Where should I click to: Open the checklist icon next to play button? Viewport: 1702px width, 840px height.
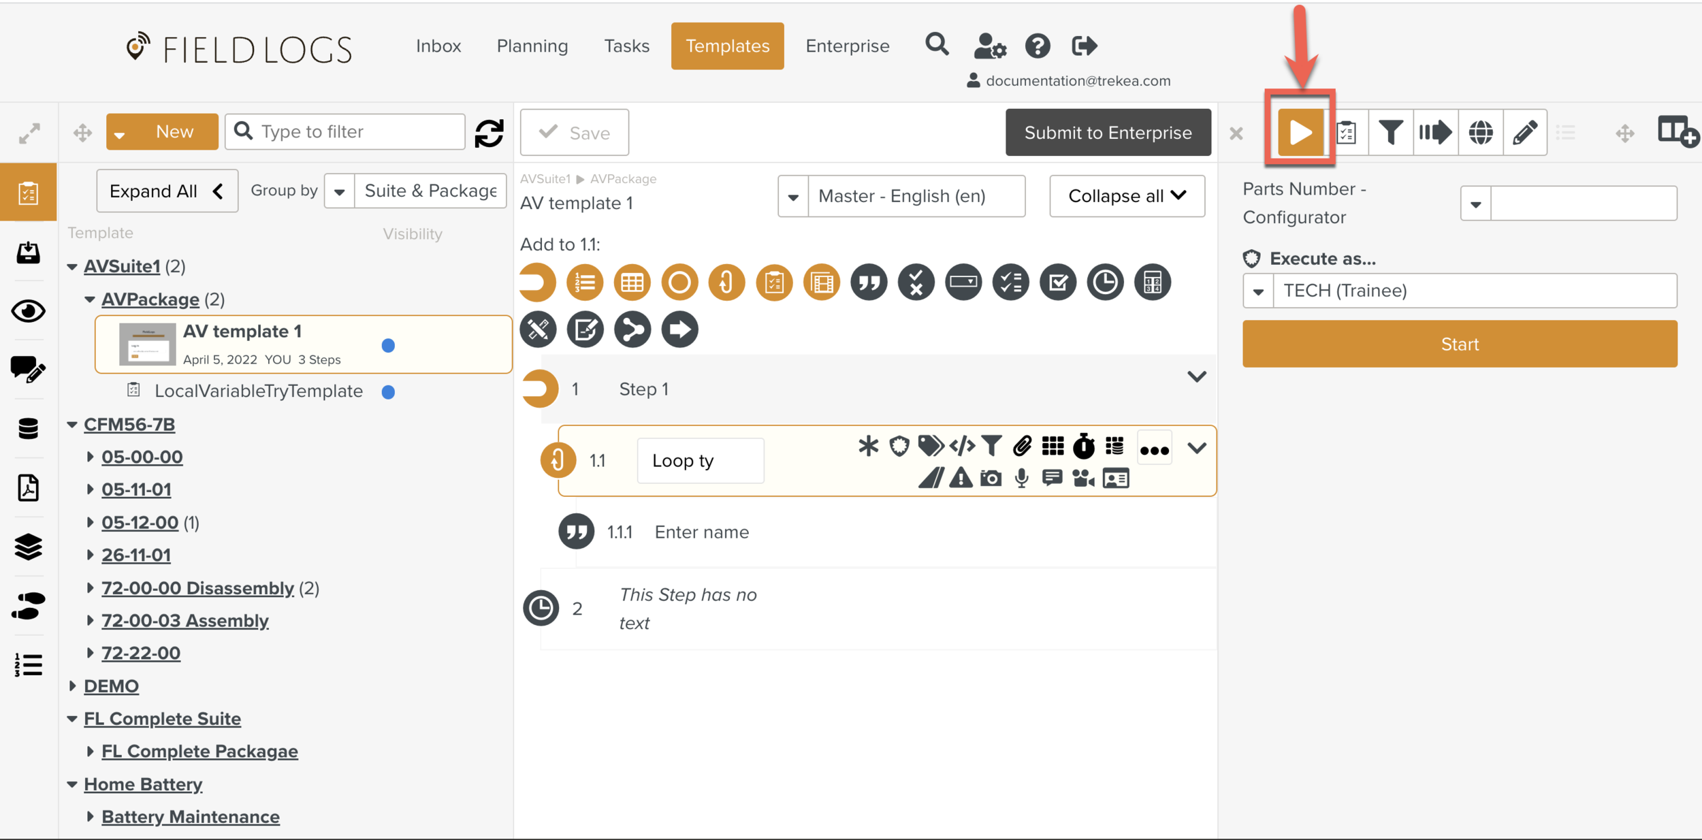point(1346,132)
